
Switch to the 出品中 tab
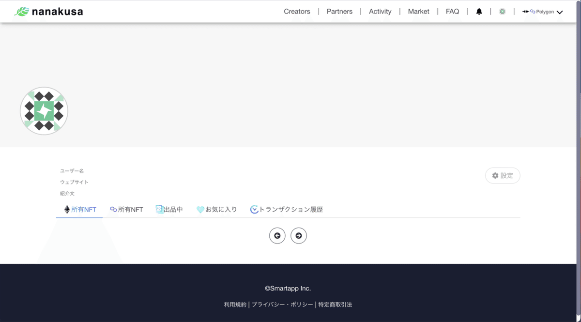(x=170, y=209)
